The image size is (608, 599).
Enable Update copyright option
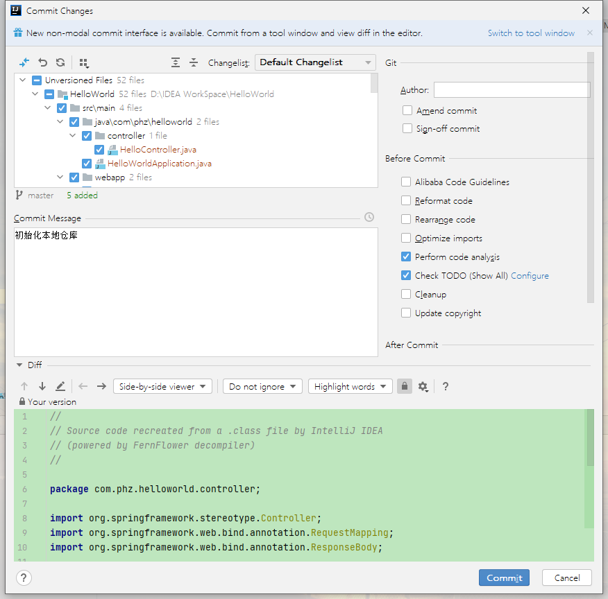coord(405,313)
